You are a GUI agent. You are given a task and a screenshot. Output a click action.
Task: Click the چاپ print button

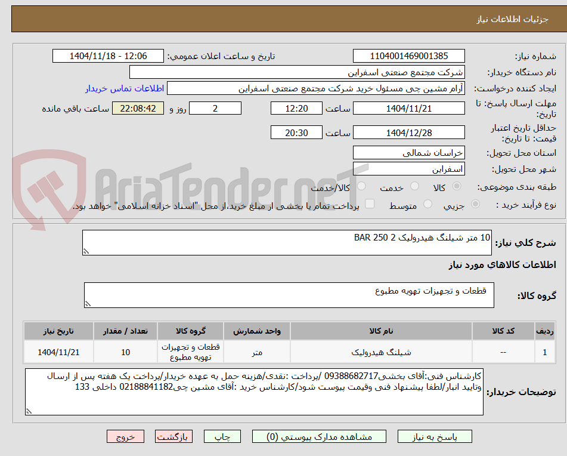pyautogui.click(x=222, y=436)
